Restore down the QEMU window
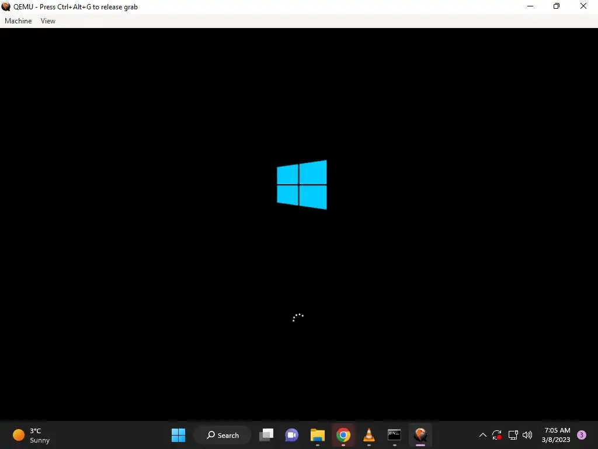The height and width of the screenshot is (449, 598). click(557, 6)
